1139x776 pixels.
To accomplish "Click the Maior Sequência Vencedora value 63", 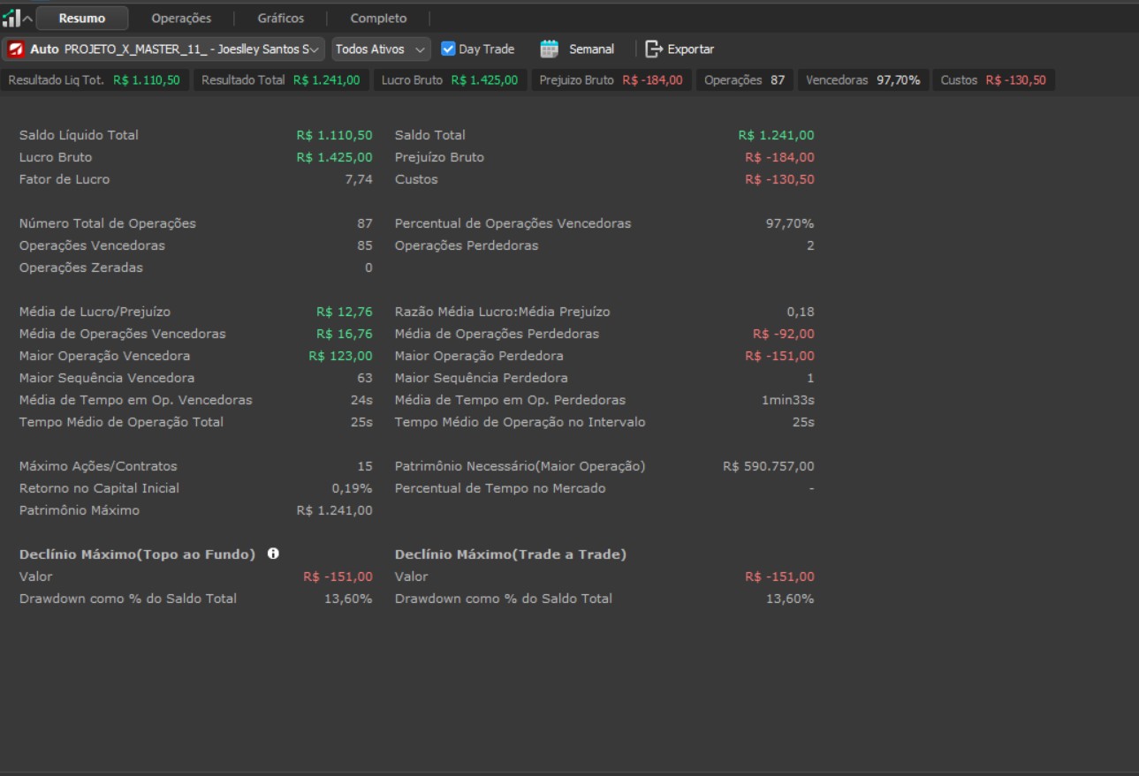I will pyautogui.click(x=365, y=378).
